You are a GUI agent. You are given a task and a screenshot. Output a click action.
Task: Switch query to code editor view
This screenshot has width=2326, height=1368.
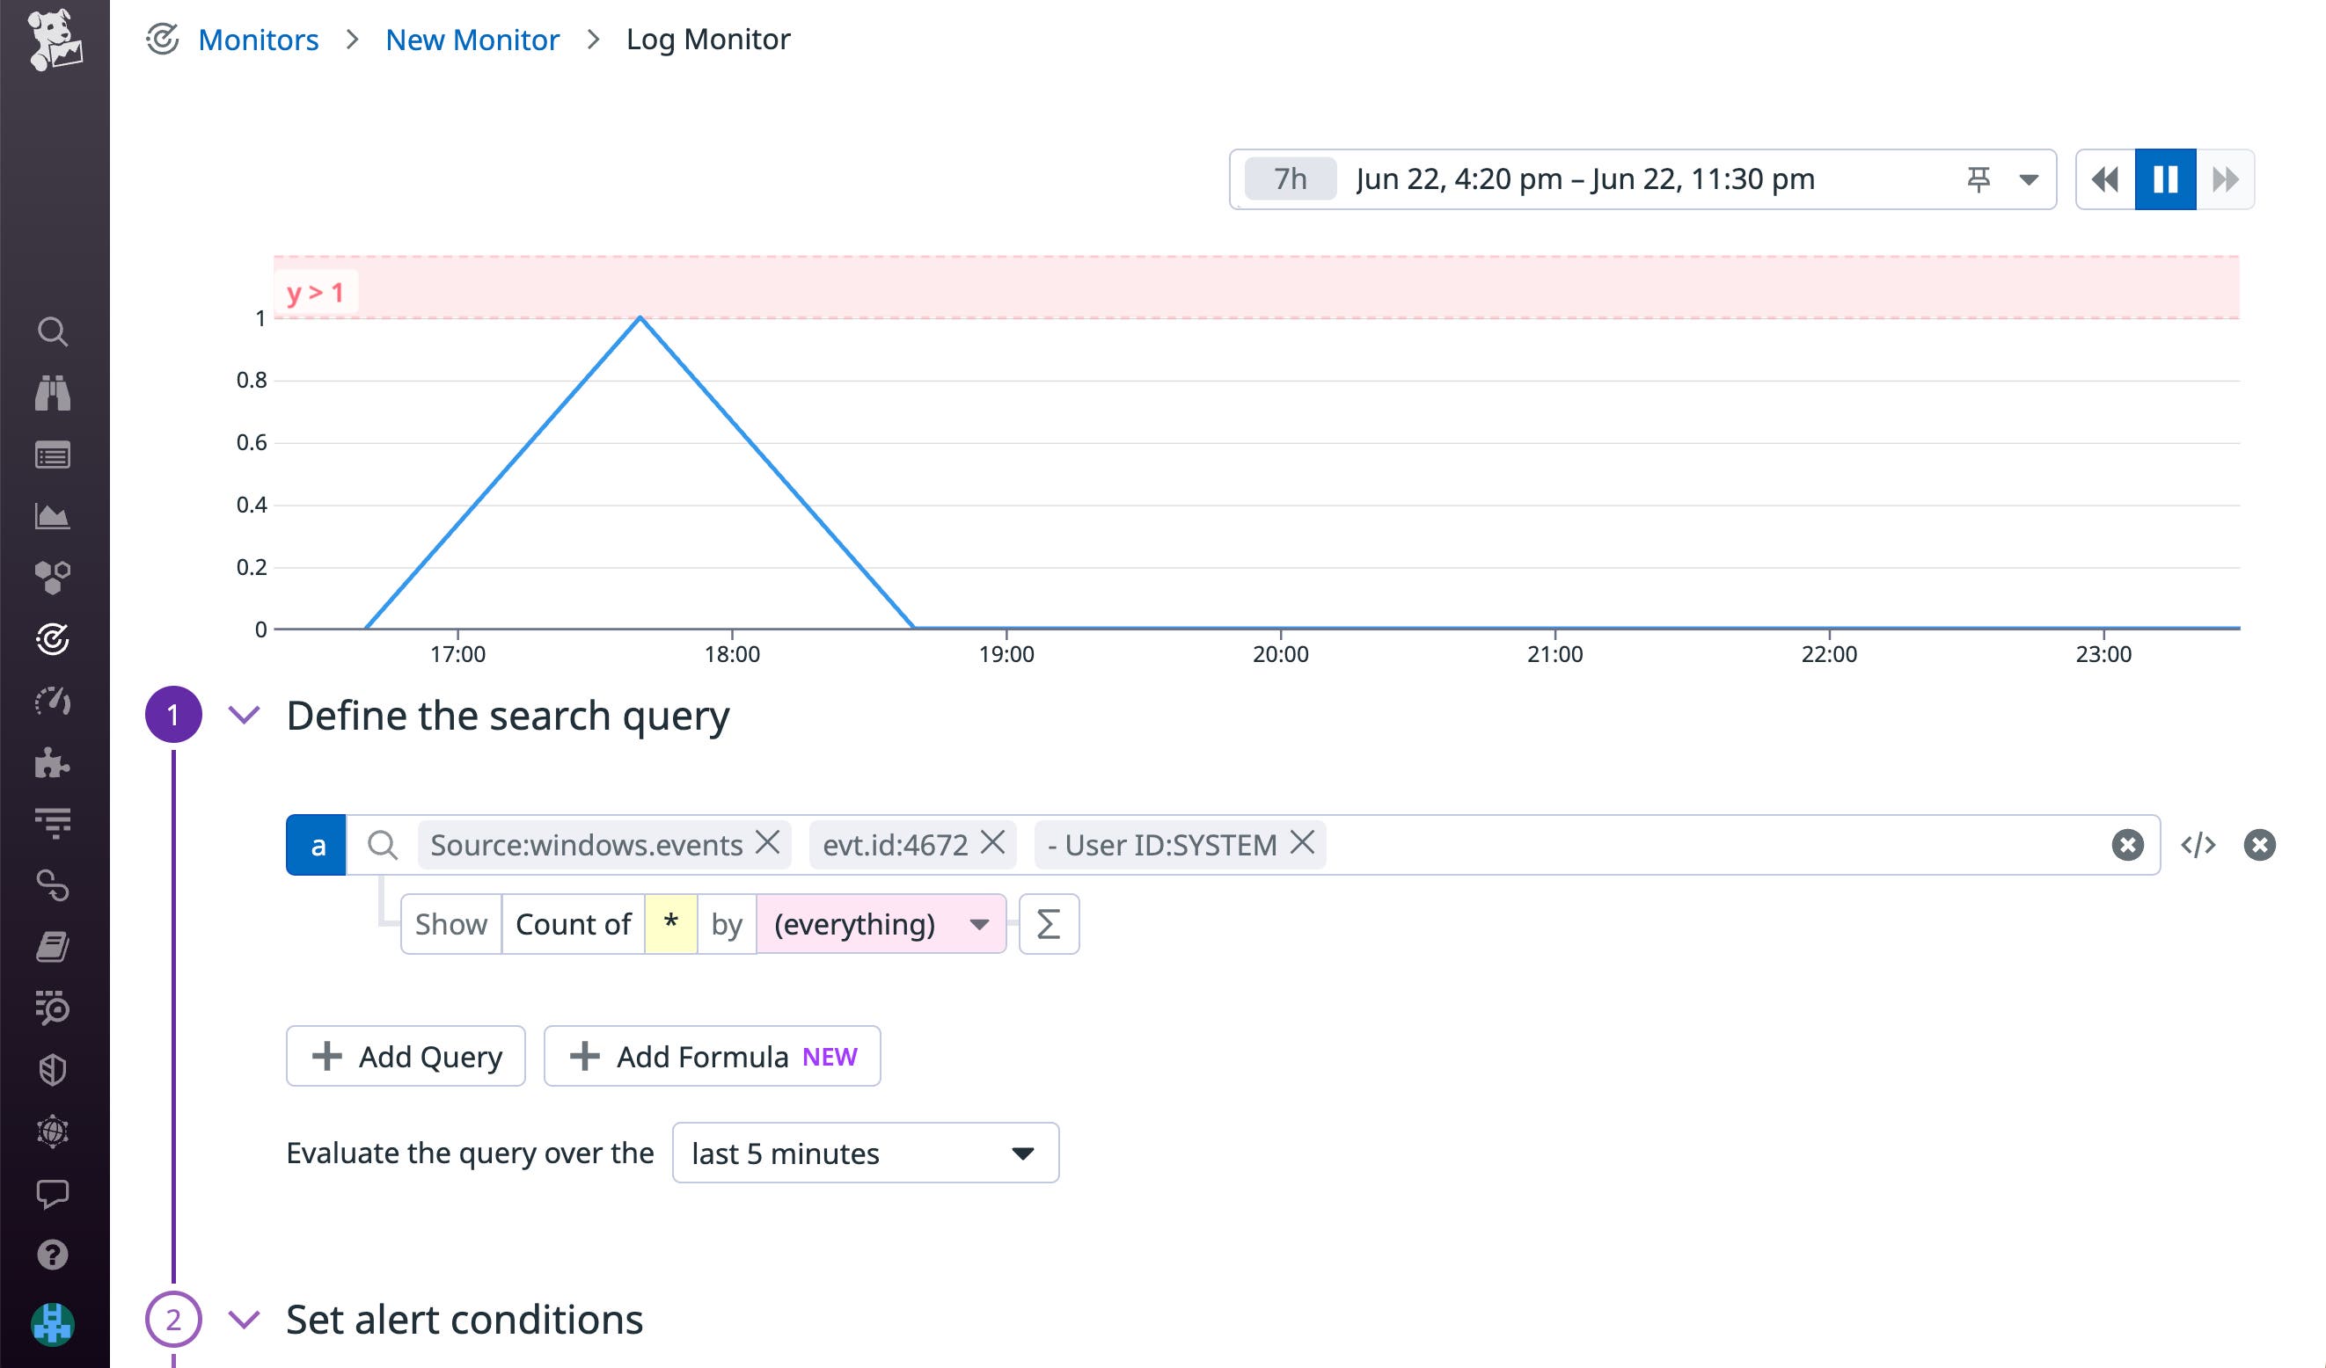click(x=2198, y=845)
